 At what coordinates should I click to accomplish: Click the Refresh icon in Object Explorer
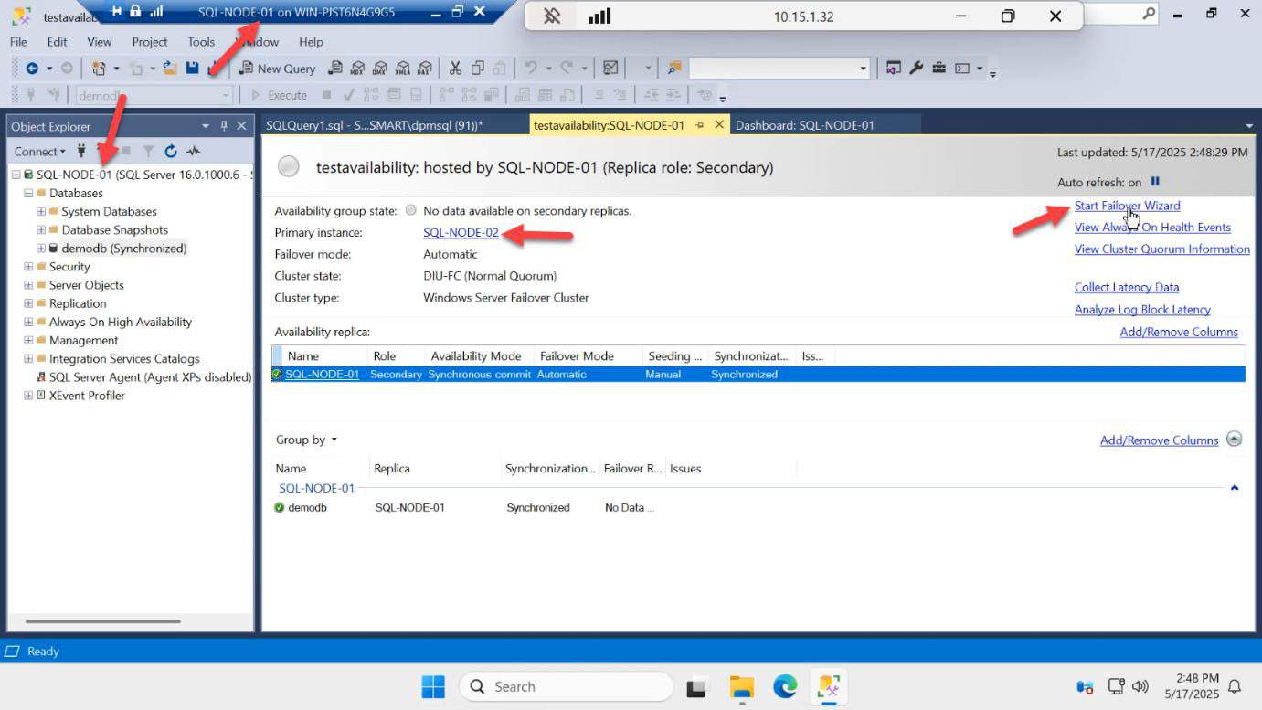click(171, 152)
